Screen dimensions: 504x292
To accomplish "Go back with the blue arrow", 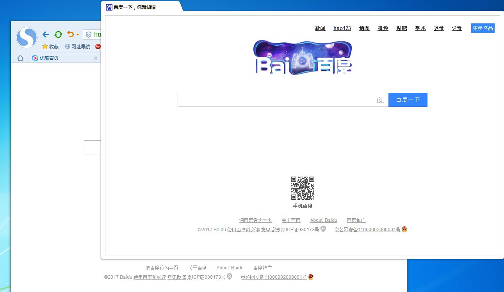I will click(x=46, y=34).
